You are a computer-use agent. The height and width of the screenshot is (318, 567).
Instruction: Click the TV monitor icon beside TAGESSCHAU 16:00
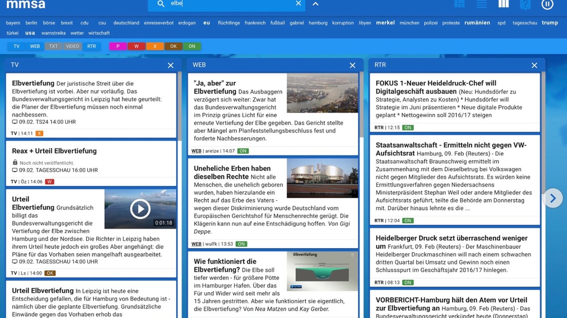[x=15, y=170]
